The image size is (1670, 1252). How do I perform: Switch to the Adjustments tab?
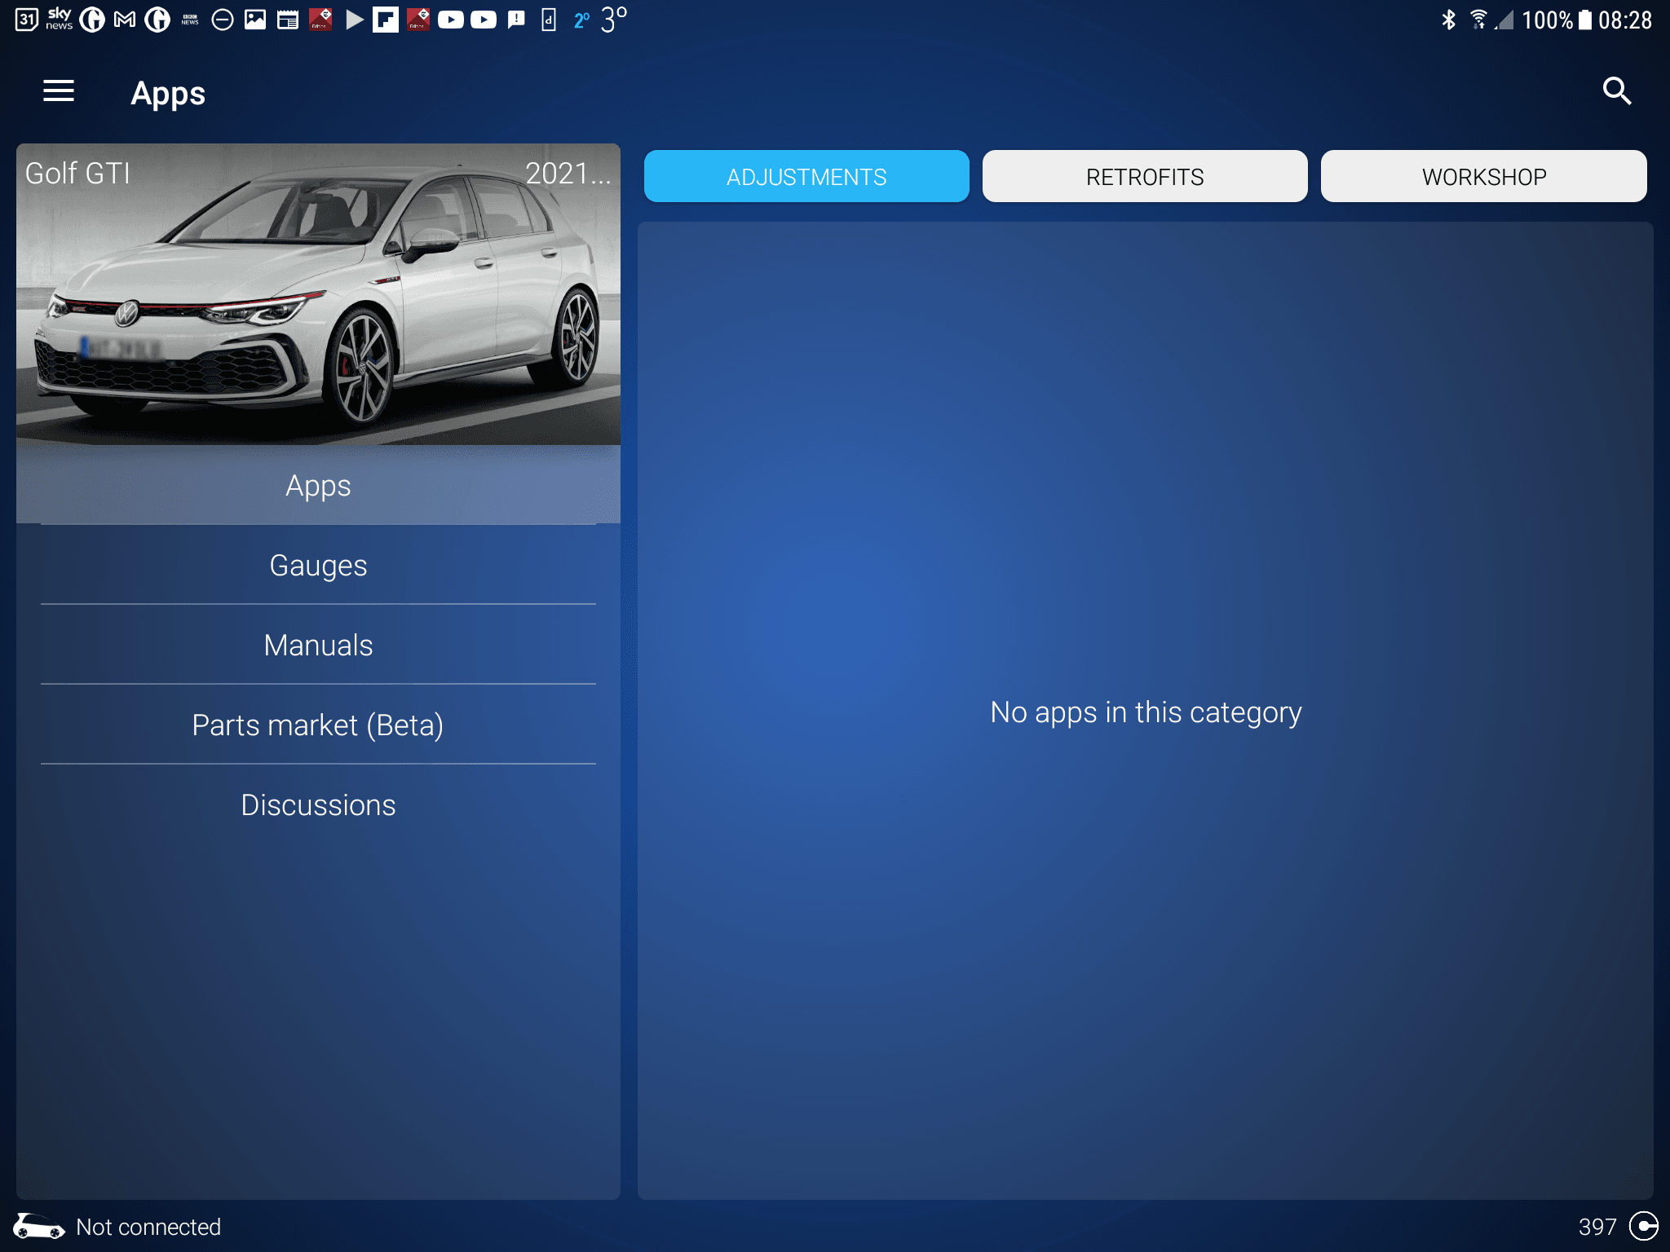click(806, 176)
